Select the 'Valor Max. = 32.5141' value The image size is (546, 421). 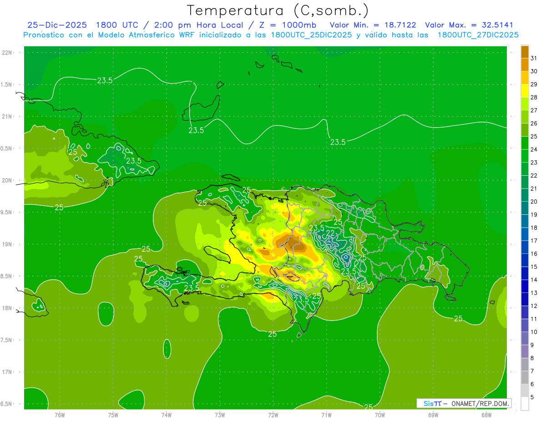coord(469,25)
